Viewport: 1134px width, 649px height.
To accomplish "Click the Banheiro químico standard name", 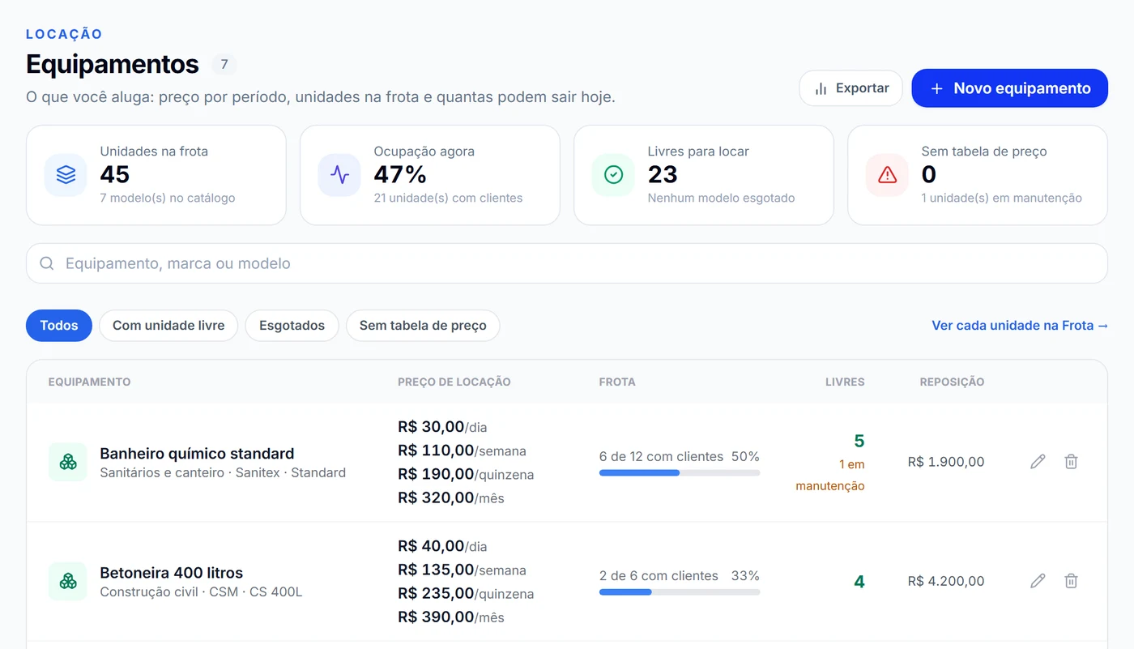I will (x=197, y=454).
